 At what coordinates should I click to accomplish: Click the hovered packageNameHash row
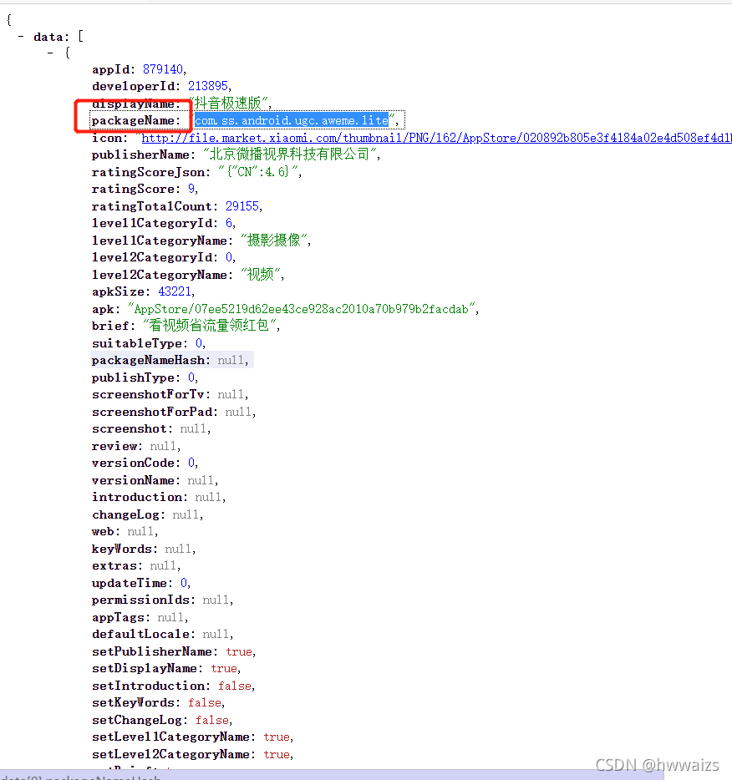point(172,360)
